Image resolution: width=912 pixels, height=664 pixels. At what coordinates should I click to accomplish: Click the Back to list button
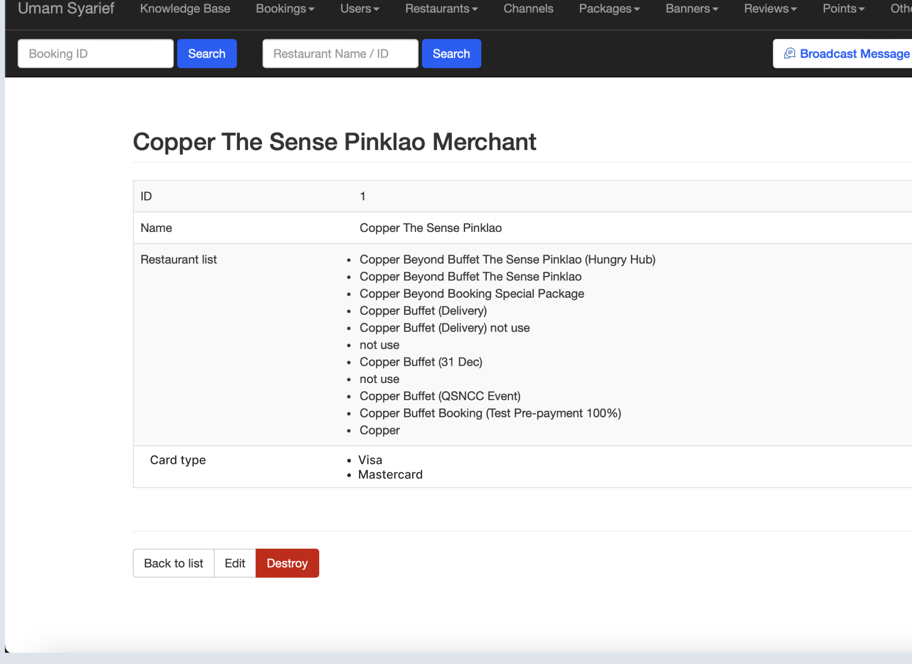pos(173,563)
